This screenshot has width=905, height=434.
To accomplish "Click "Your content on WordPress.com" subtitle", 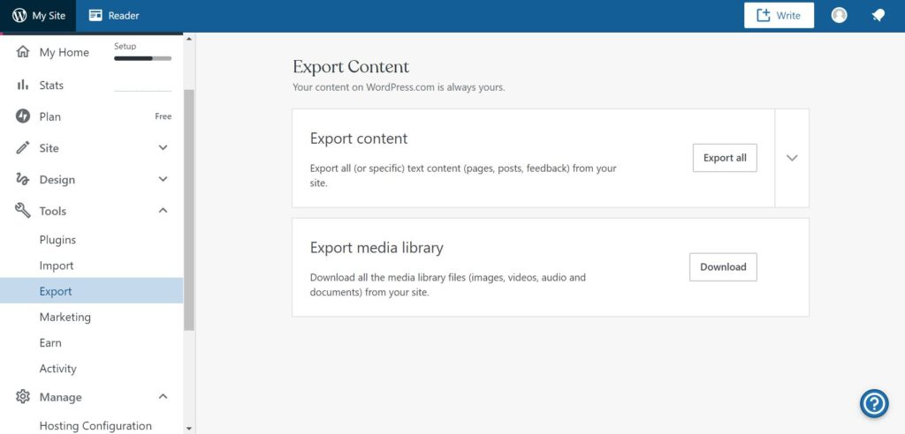I will [x=399, y=87].
